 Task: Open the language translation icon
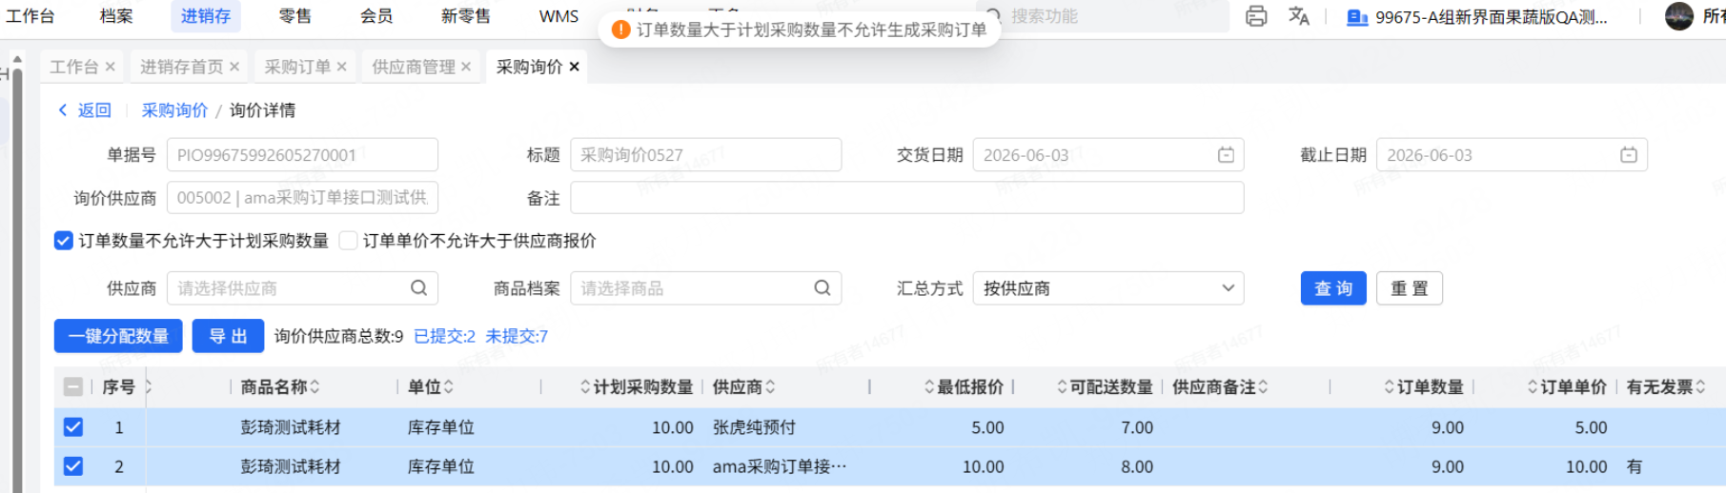click(x=1299, y=16)
